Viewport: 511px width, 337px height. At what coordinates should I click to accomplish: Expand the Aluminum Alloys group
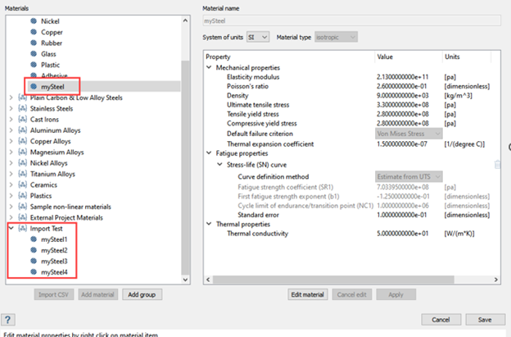click(10, 130)
